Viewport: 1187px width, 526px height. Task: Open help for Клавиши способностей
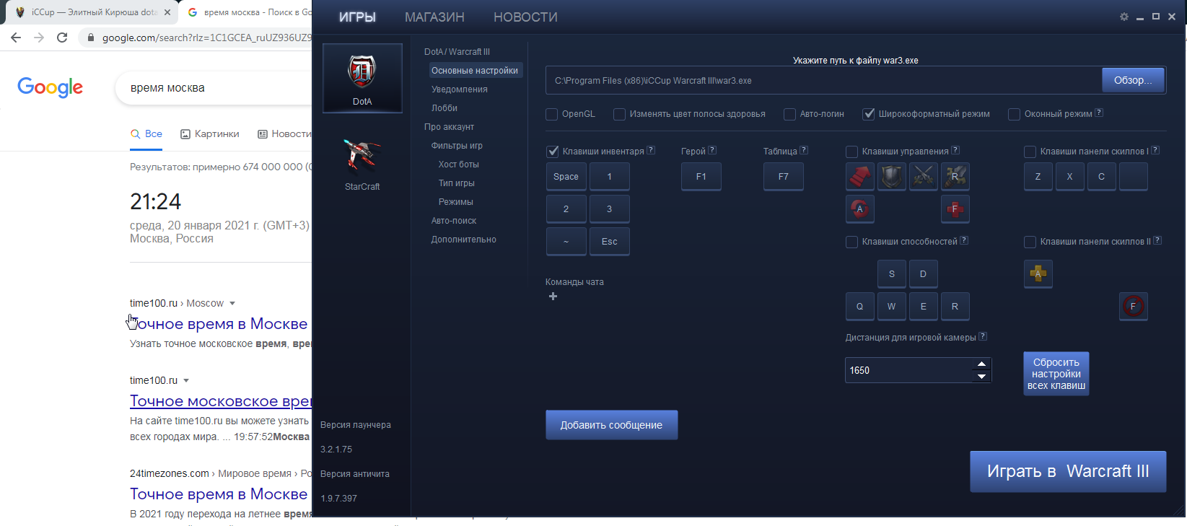964,240
